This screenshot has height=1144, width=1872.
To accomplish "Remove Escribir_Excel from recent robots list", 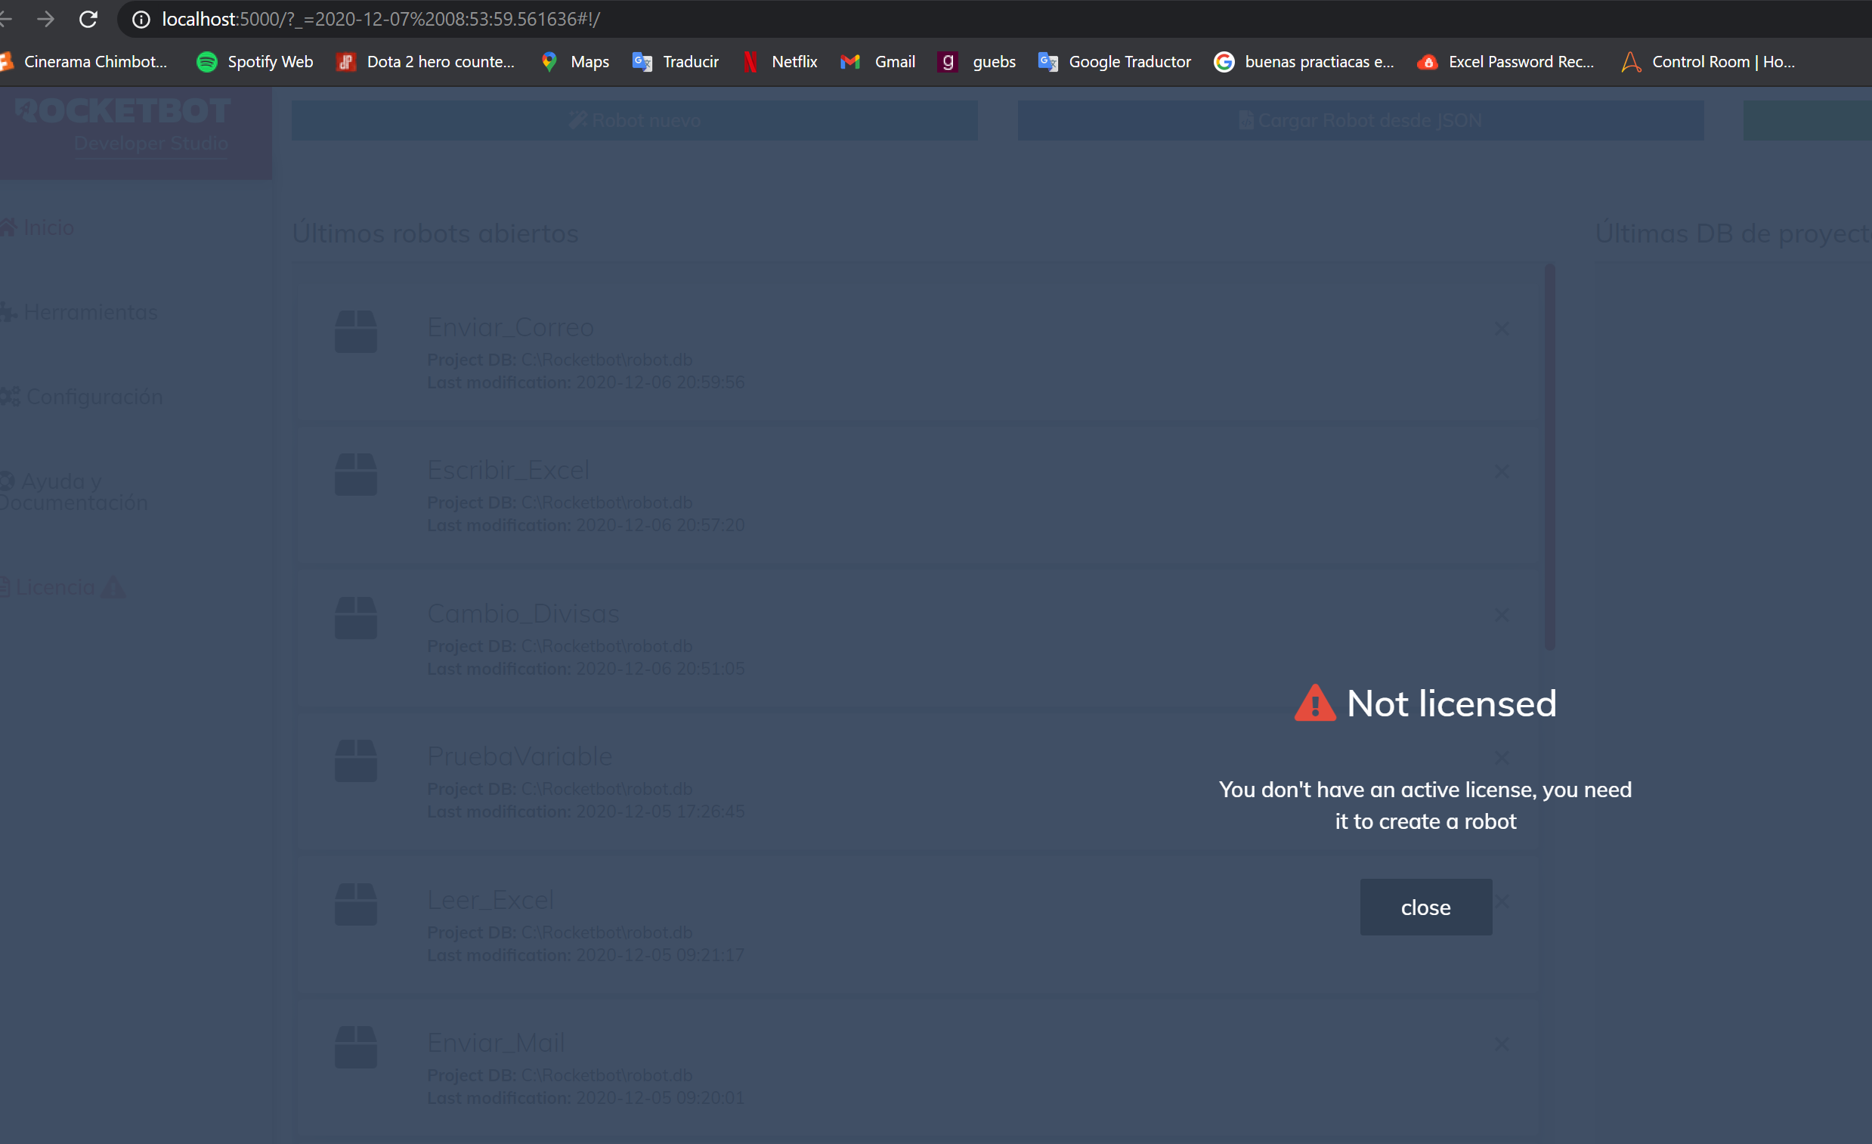I will tap(1501, 472).
